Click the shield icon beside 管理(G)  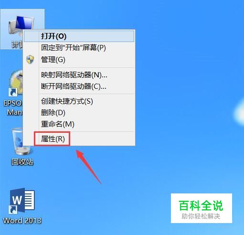pos(30,60)
